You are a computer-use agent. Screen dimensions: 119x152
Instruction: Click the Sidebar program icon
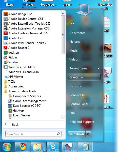[x=6, y=62]
